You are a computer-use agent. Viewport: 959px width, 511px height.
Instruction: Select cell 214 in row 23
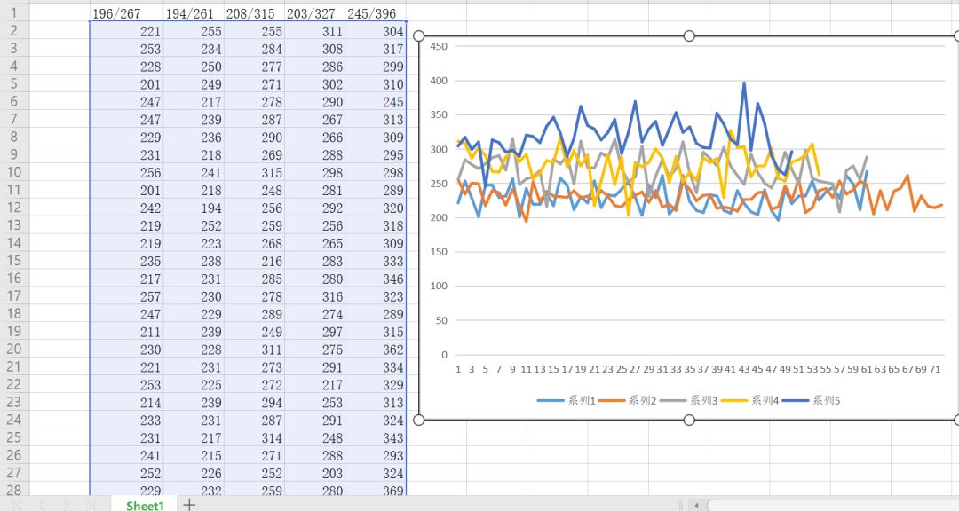click(x=127, y=404)
